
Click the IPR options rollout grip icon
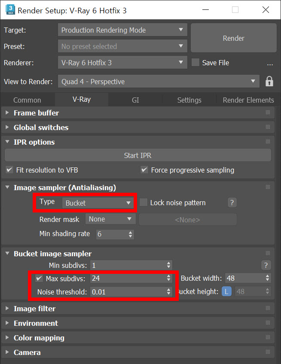click(x=268, y=142)
